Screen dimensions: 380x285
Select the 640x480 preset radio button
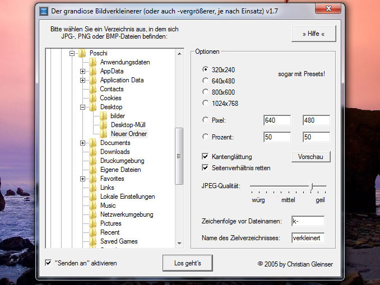(x=205, y=81)
